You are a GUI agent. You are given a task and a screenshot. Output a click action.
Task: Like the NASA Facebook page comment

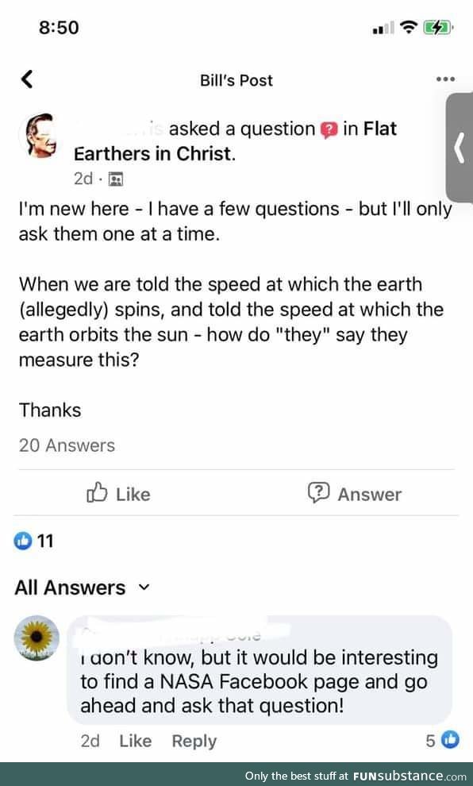[135, 741]
